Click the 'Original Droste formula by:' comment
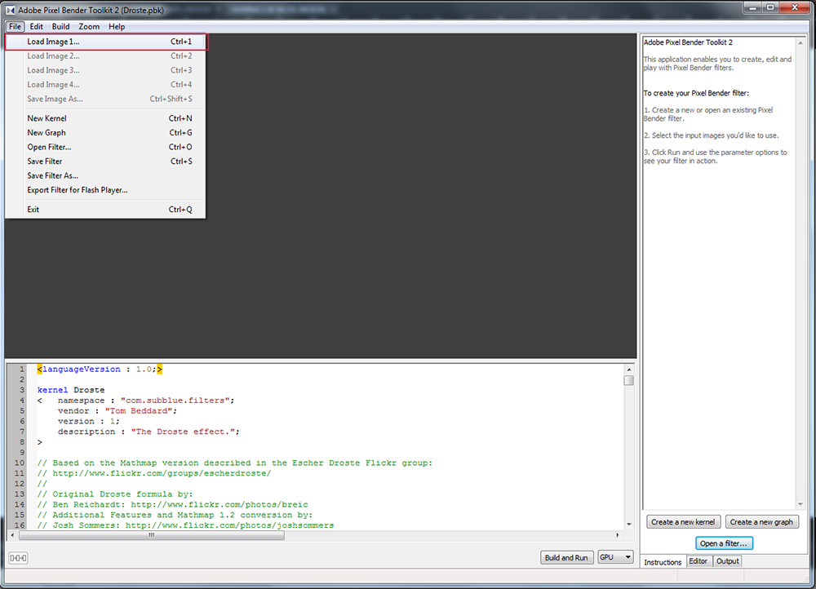 point(115,494)
